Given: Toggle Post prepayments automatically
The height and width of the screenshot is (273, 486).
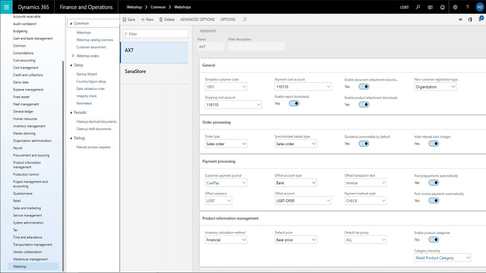Looking at the screenshot, I should point(434,182).
